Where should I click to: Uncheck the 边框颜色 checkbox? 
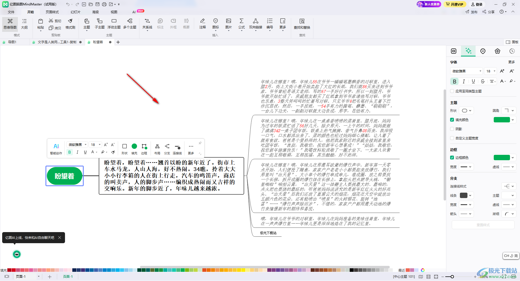pos(452,158)
